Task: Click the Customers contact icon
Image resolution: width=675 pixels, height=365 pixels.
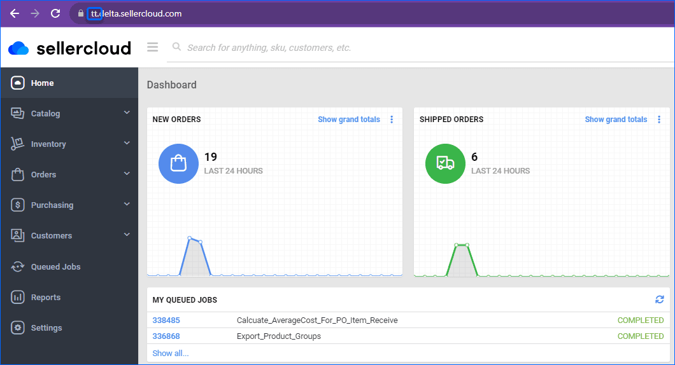Action: (x=18, y=235)
